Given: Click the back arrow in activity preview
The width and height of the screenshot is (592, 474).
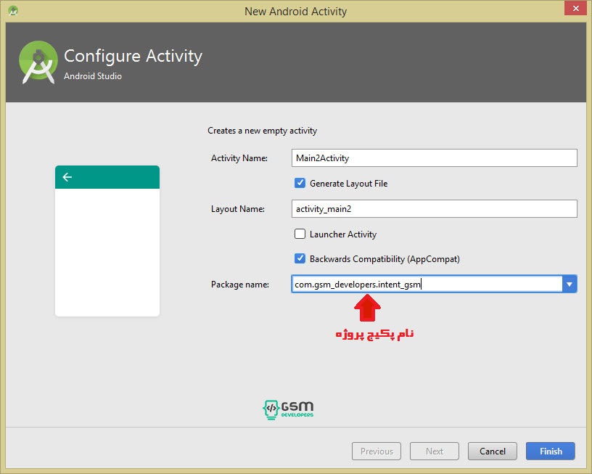Looking at the screenshot, I should (67, 177).
